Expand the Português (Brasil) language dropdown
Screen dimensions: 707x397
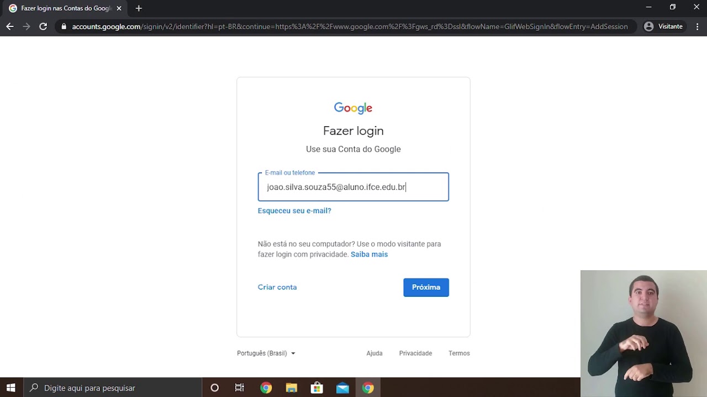click(266, 353)
